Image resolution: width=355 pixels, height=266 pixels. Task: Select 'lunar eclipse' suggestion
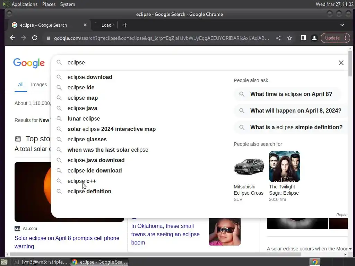pyautogui.click(x=84, y=119)
